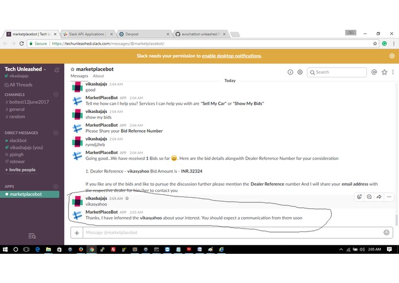
Task: Click enable desktop notifications link
Action: click(231, 56)
